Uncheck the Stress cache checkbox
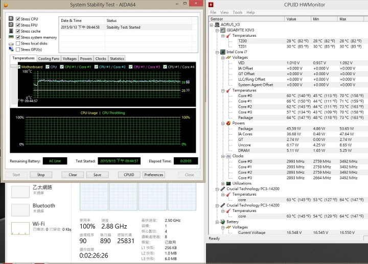Viewport: 368px width, 264px height. [18, 31]
